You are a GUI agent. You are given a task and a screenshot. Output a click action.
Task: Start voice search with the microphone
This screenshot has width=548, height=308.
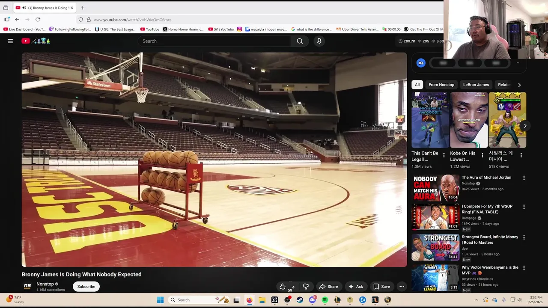(x=319, y=41)
